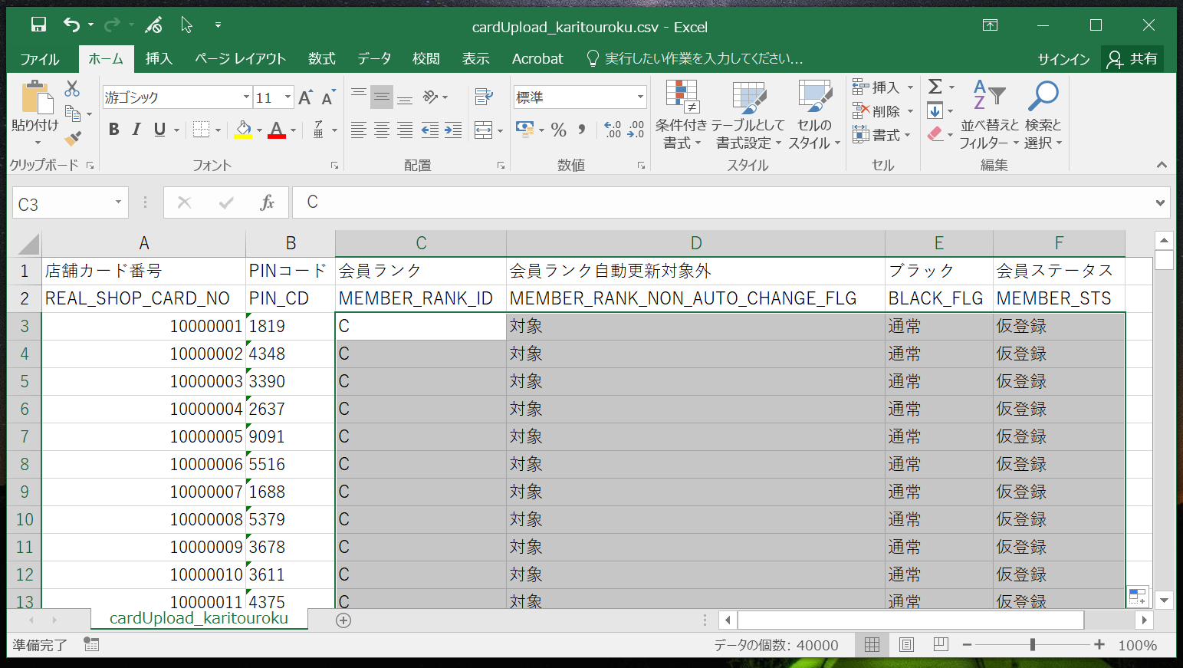Toggle Italic formatting
This screenshot has height=668, width=1183.
click(136, 130)
